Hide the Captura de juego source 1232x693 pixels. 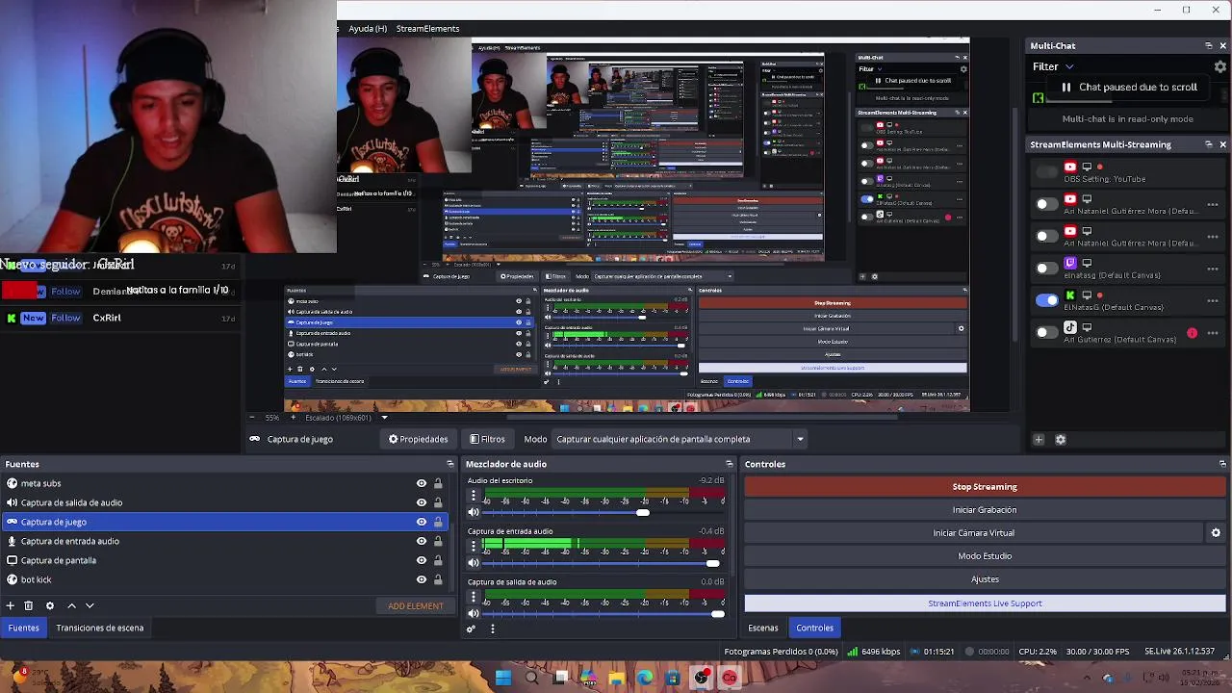pos(421,522)
